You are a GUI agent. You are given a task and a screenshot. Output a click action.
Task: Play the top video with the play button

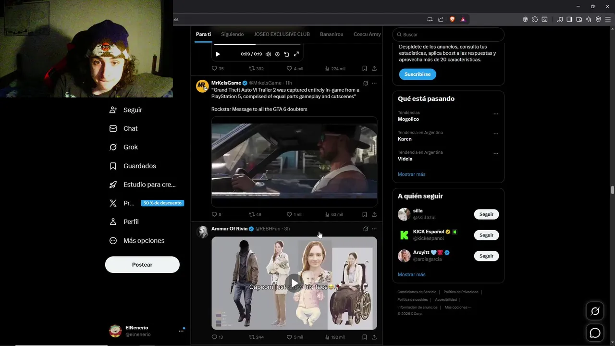point(218,54)
